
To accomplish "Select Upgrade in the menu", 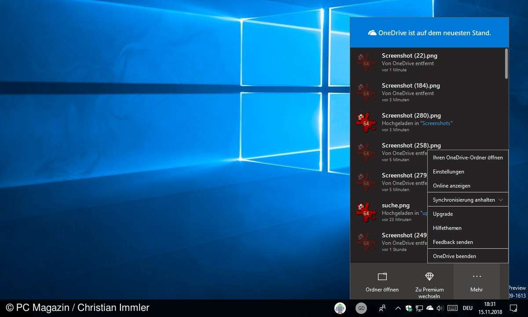I will (x=468, y=214).
